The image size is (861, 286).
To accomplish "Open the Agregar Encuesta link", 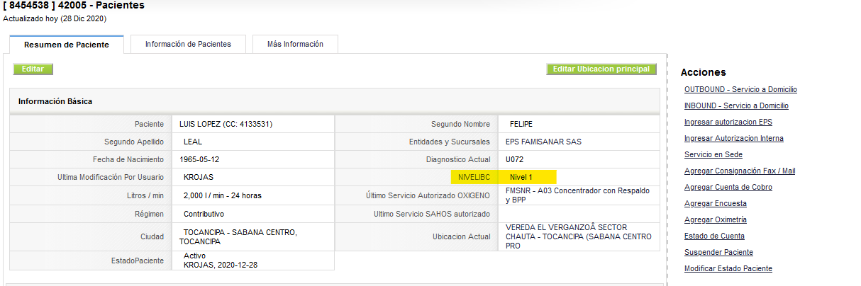I will [716, 203].
